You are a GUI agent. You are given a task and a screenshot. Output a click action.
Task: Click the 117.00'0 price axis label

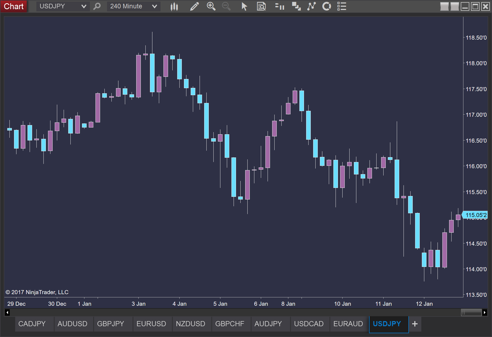click(x=476, y=115)
